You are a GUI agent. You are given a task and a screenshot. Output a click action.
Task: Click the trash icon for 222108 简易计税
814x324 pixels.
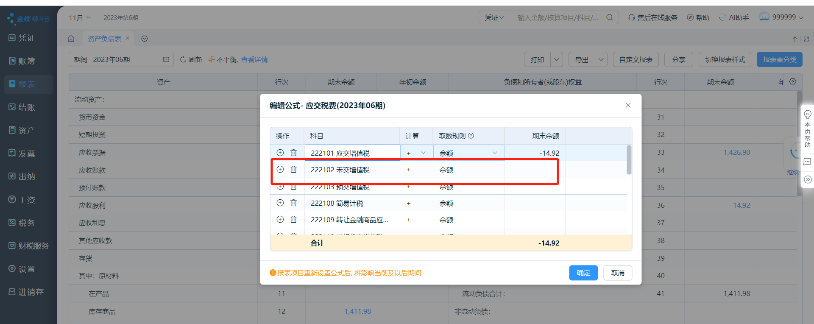click(x=293, y=203)
